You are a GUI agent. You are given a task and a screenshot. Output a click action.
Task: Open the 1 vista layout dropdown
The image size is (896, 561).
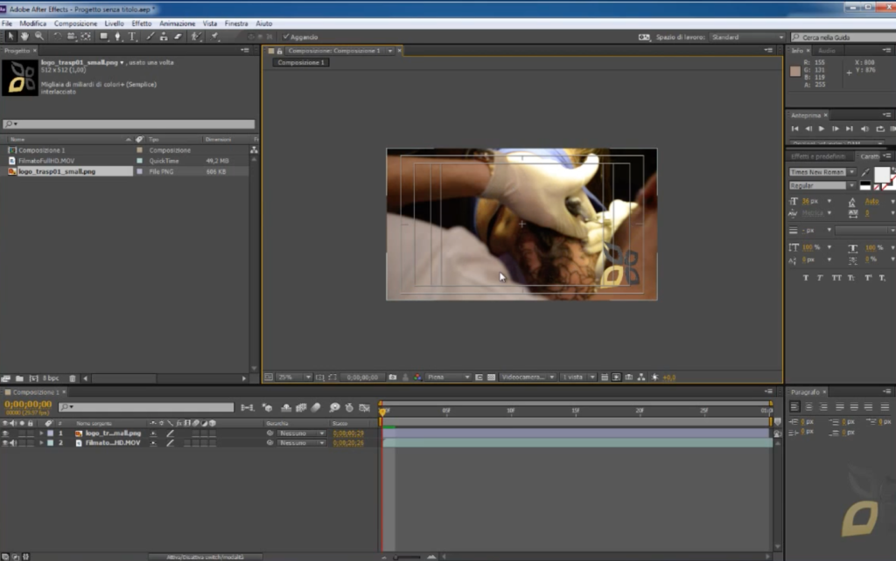point(577,377)
